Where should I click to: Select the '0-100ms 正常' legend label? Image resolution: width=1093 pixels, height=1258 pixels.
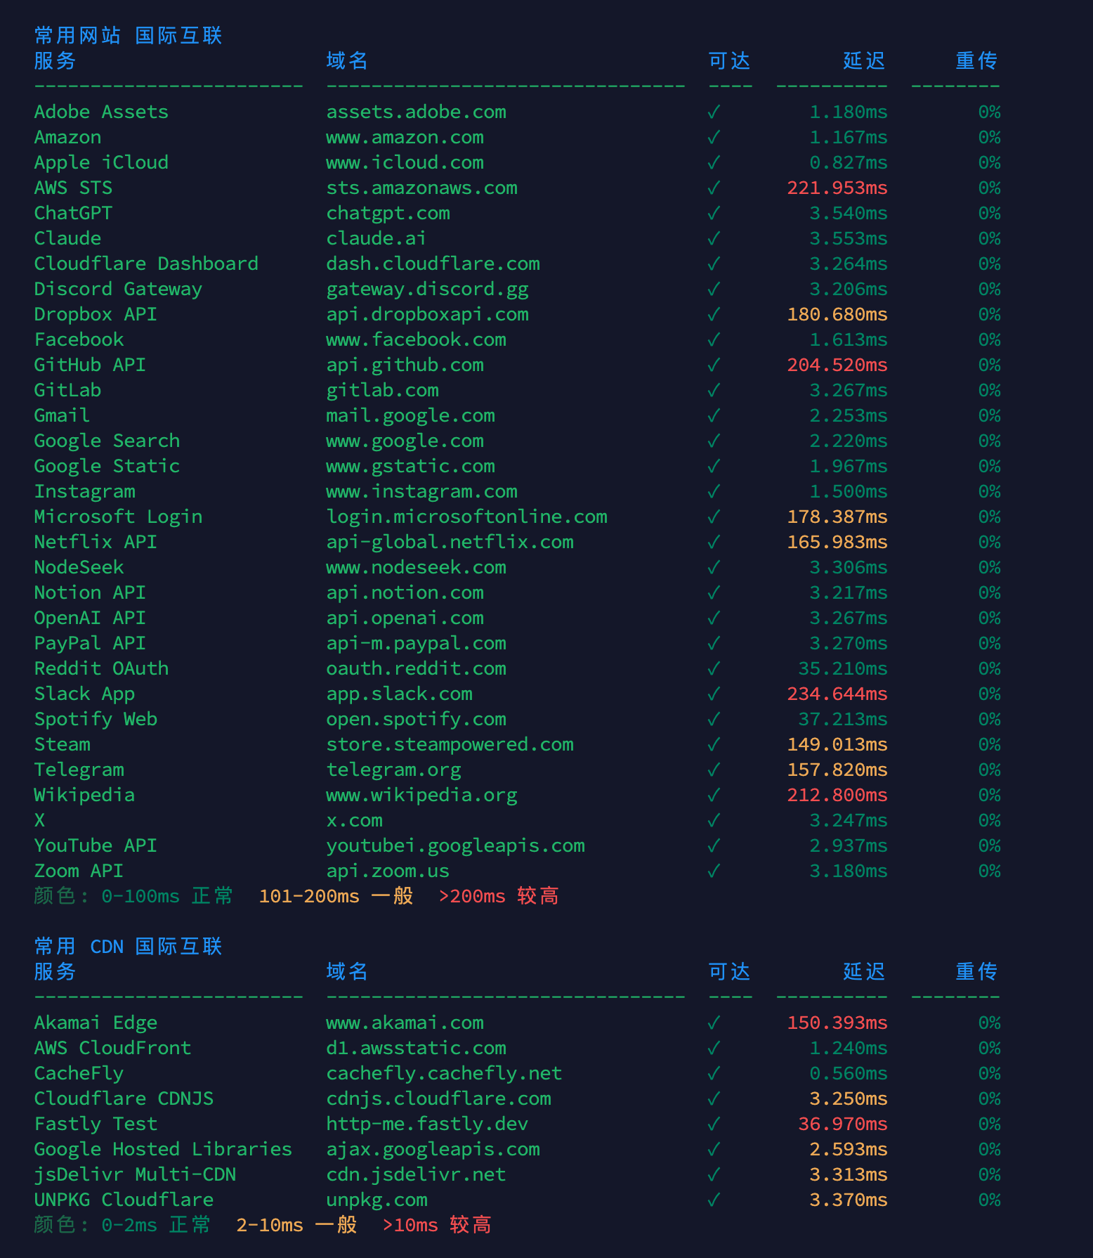tap(167, 896)
